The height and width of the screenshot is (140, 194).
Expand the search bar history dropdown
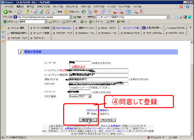pos(168,17)
